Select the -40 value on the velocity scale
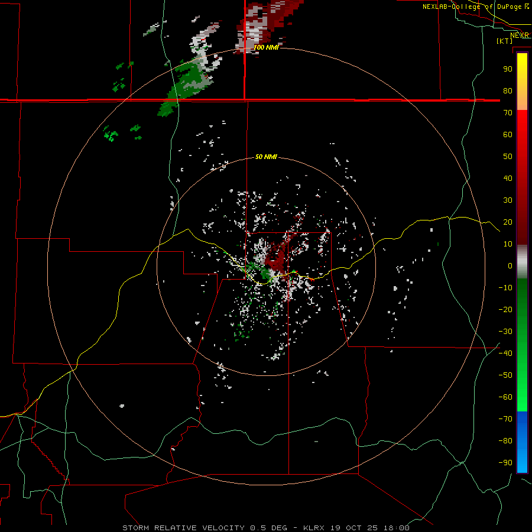This screenshot has width=532, height=532. pyautogui.click(x=505, y=353)
